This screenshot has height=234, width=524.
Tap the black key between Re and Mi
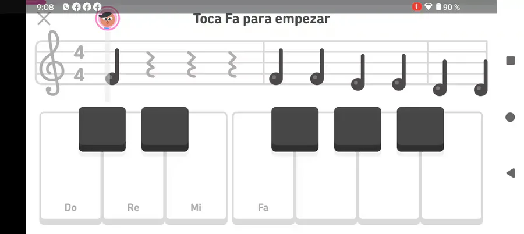(165, 129)
